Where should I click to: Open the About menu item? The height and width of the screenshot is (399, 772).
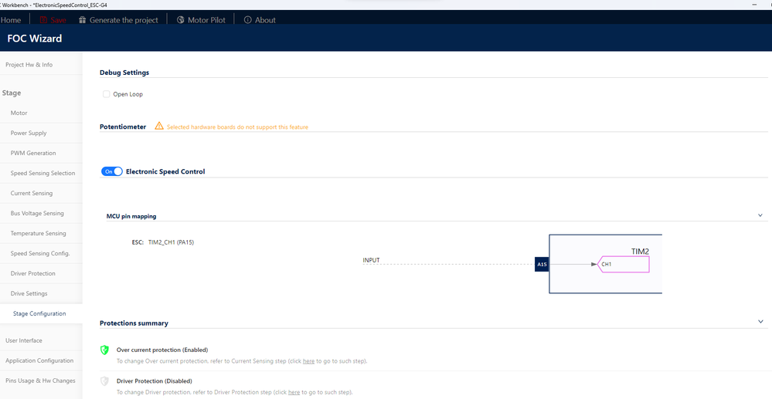[x=265, y=20]
